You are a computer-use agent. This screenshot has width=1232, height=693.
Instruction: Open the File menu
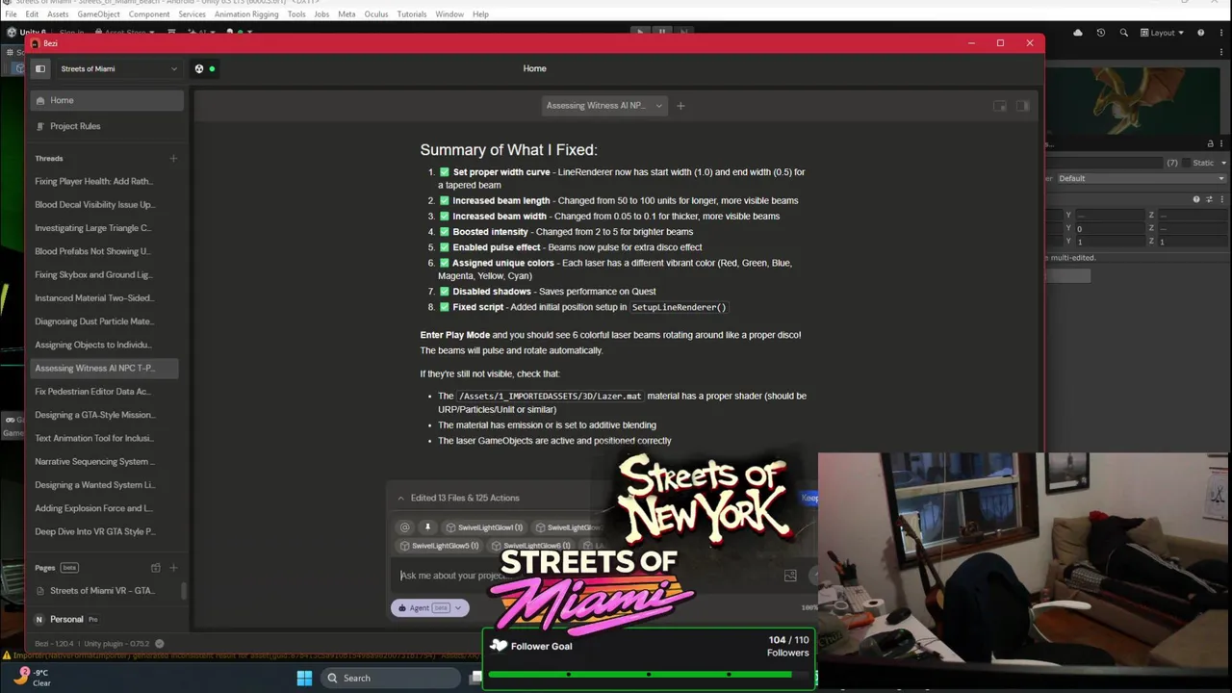(11, 14)
